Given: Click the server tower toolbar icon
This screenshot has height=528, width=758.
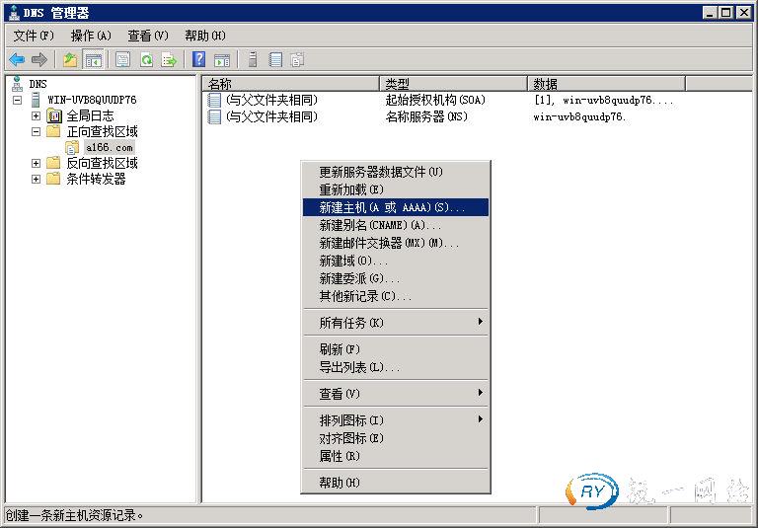Looking at the screenshot, I should 253,59.
